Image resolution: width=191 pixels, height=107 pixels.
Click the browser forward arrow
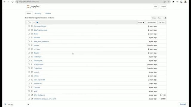[x=8, y=2]
